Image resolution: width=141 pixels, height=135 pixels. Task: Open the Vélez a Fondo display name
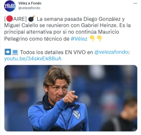[30, 3]
